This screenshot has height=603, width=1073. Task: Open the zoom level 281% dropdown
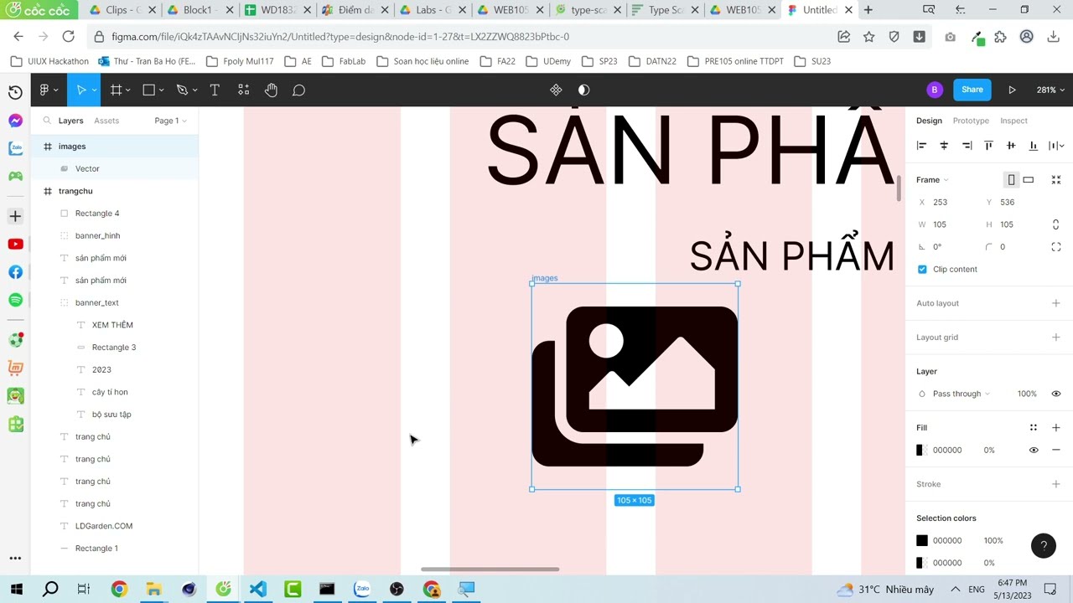(x=1050, y=90)
